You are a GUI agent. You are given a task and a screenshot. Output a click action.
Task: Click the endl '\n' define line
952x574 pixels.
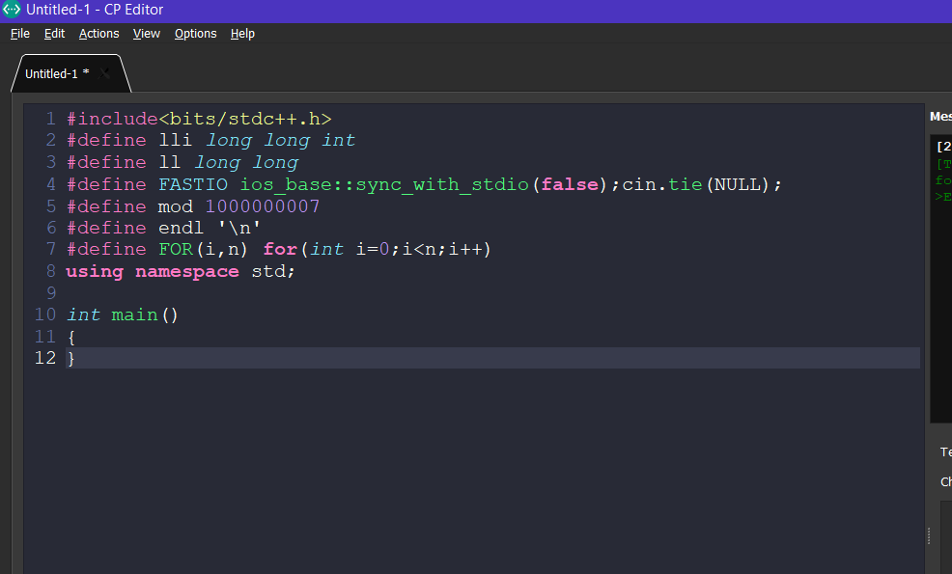tap(164, 228)
